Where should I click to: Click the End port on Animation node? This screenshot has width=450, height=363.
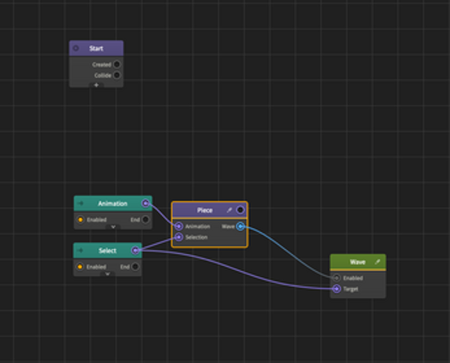point(145,219)
